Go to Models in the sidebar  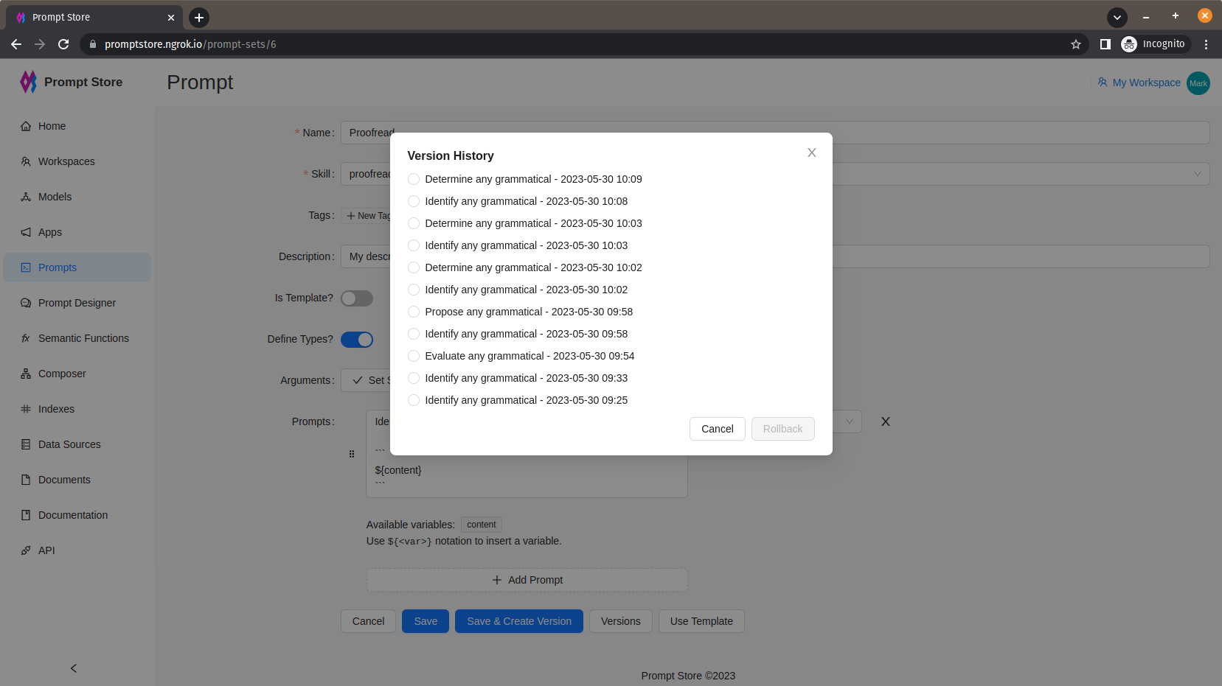[77, 197]
